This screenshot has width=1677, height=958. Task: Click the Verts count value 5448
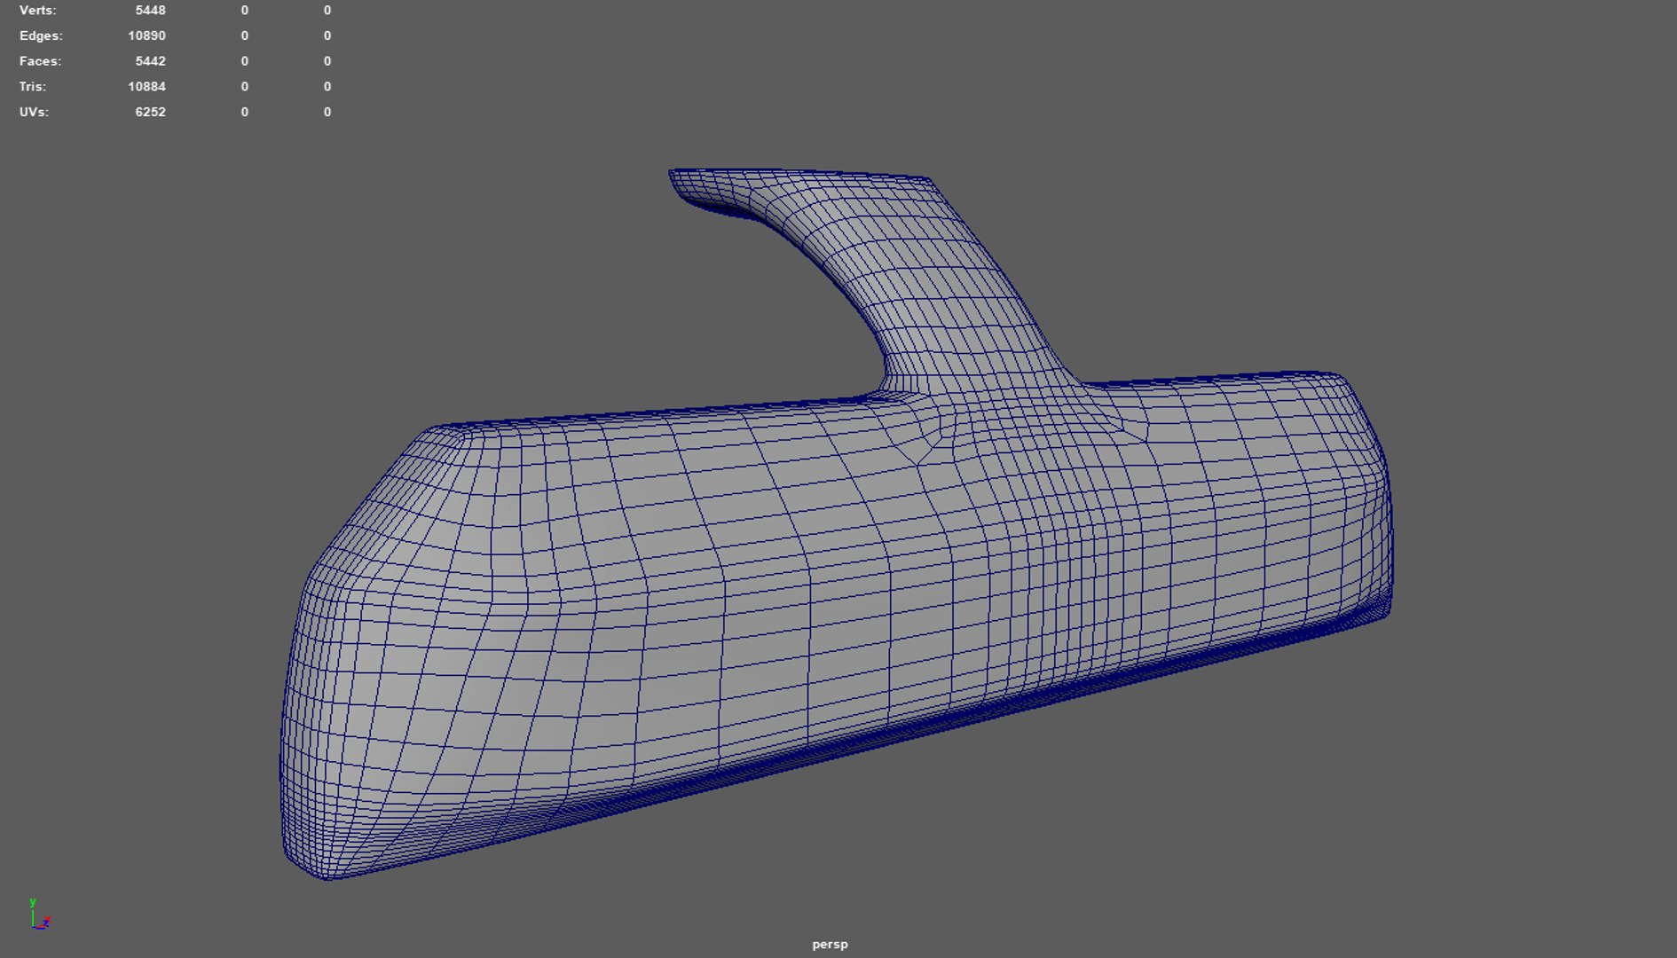click(x=150, y=11)
